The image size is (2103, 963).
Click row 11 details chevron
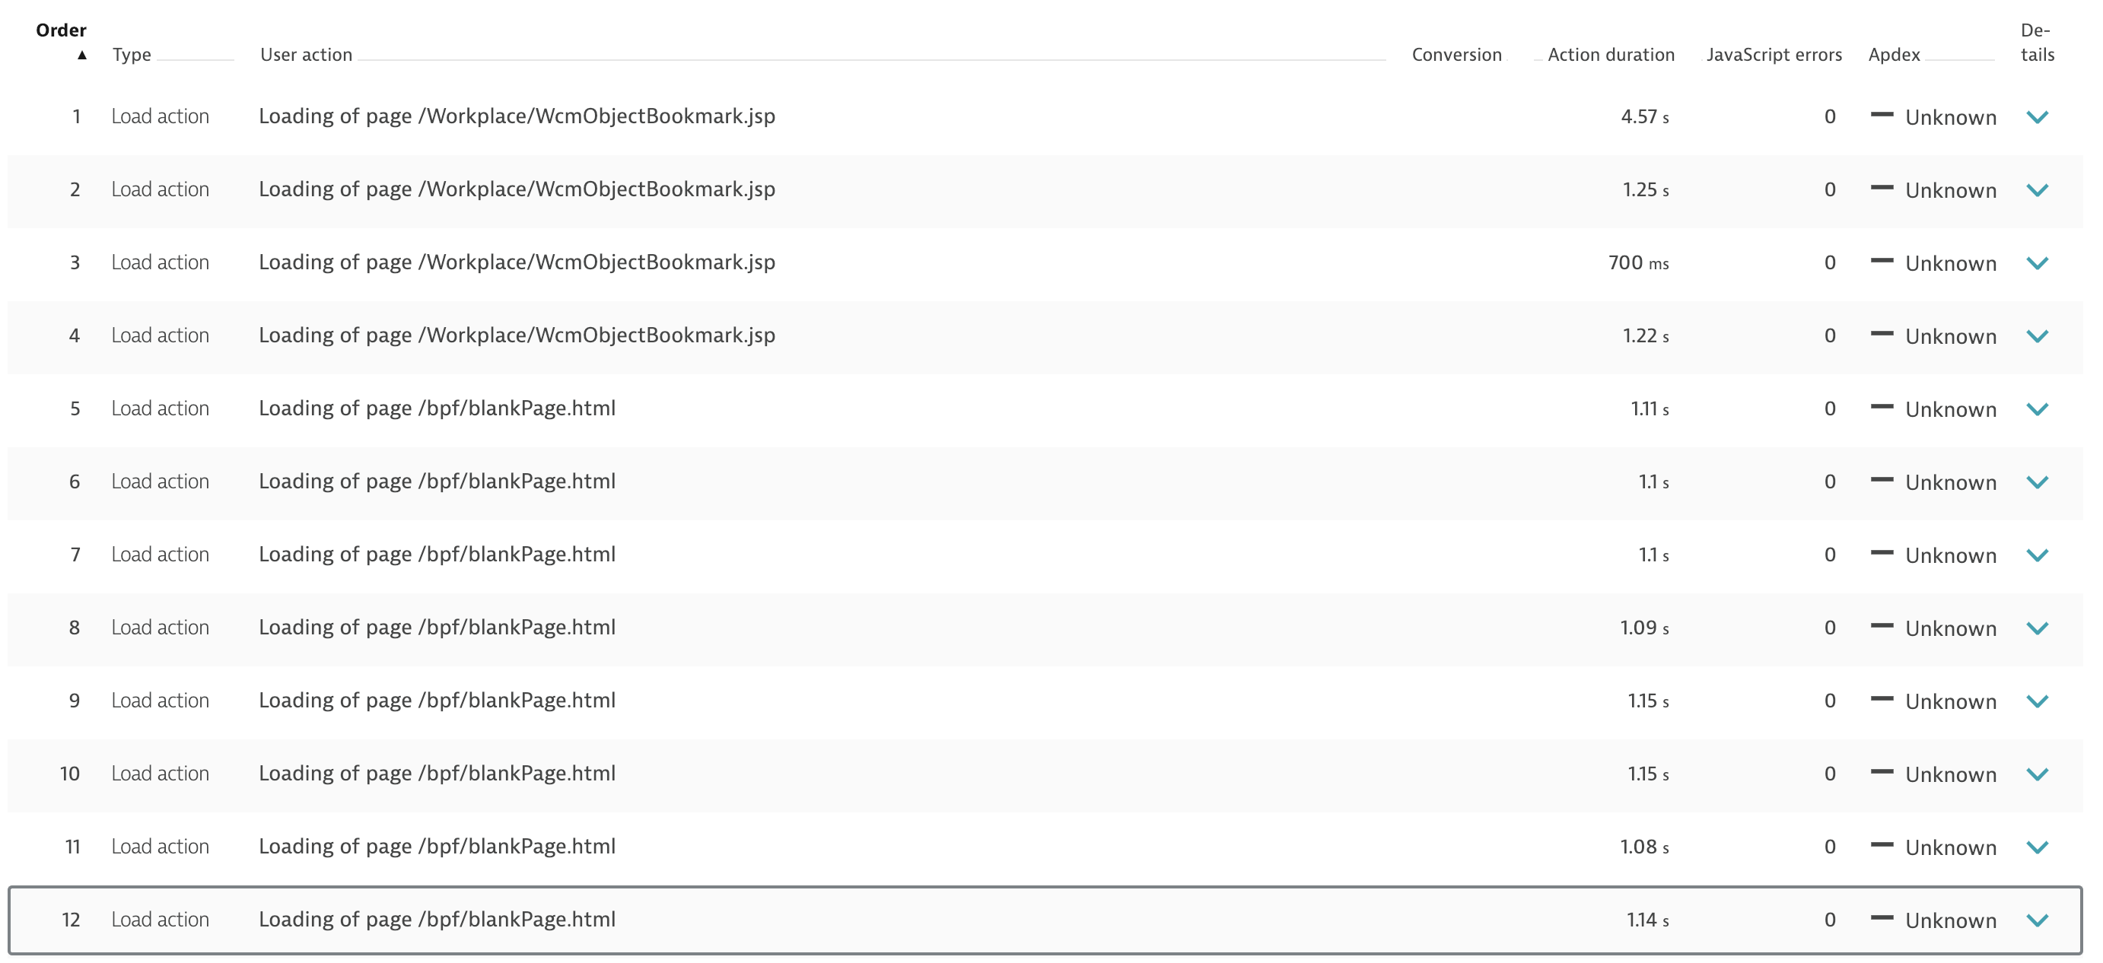click(2037, 847)
